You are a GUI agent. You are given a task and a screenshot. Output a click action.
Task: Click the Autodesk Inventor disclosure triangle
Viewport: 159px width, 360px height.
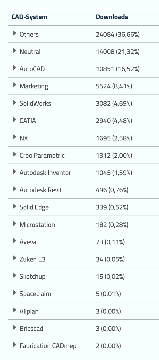(x=15, y=172)
